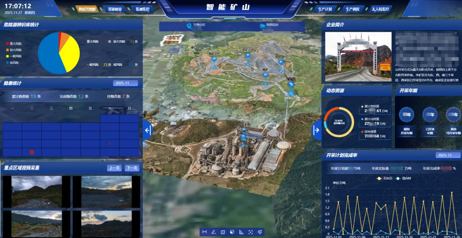Viewport: 462px width, 238px height.
Task: Toggle 一般风险 legend item
Action: (14, 56)
